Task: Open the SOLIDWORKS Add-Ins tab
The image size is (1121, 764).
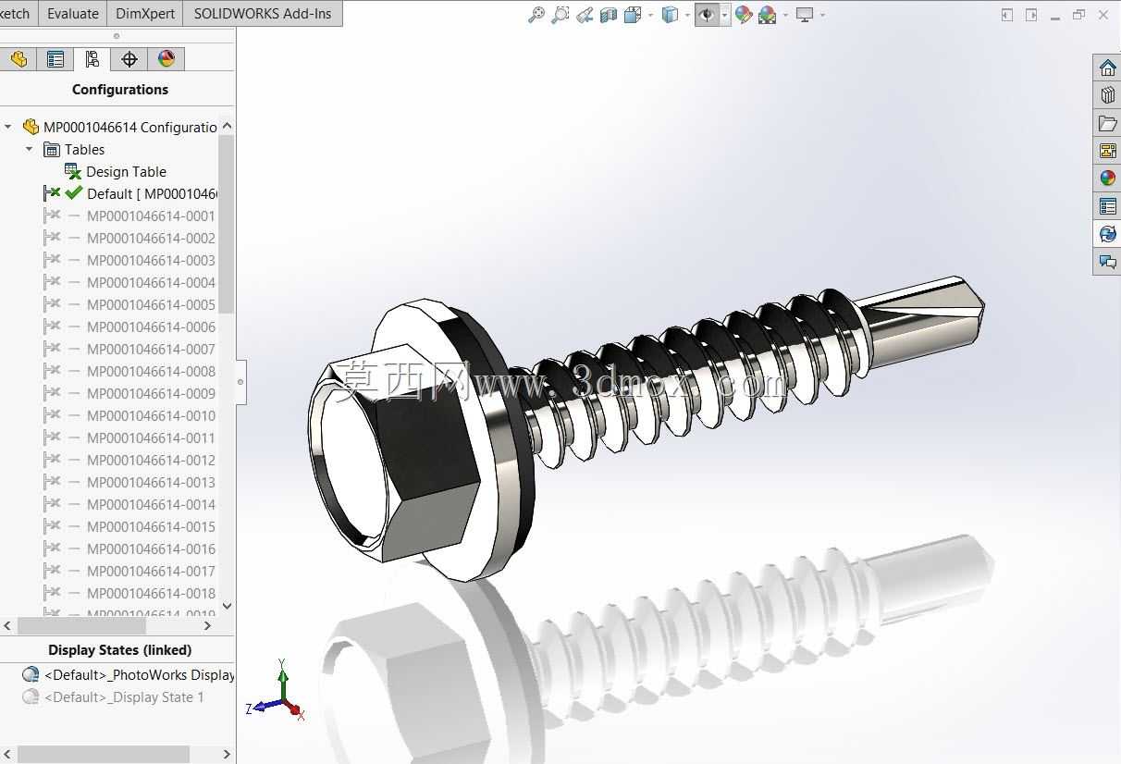Action: tap(263, 14)
